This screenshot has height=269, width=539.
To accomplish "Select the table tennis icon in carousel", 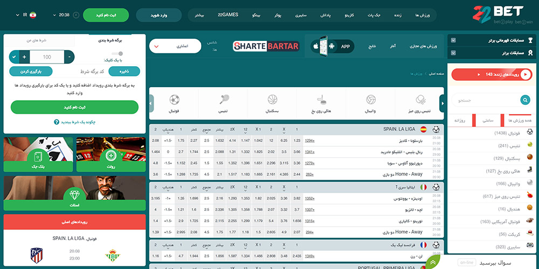I will point(420,100).
